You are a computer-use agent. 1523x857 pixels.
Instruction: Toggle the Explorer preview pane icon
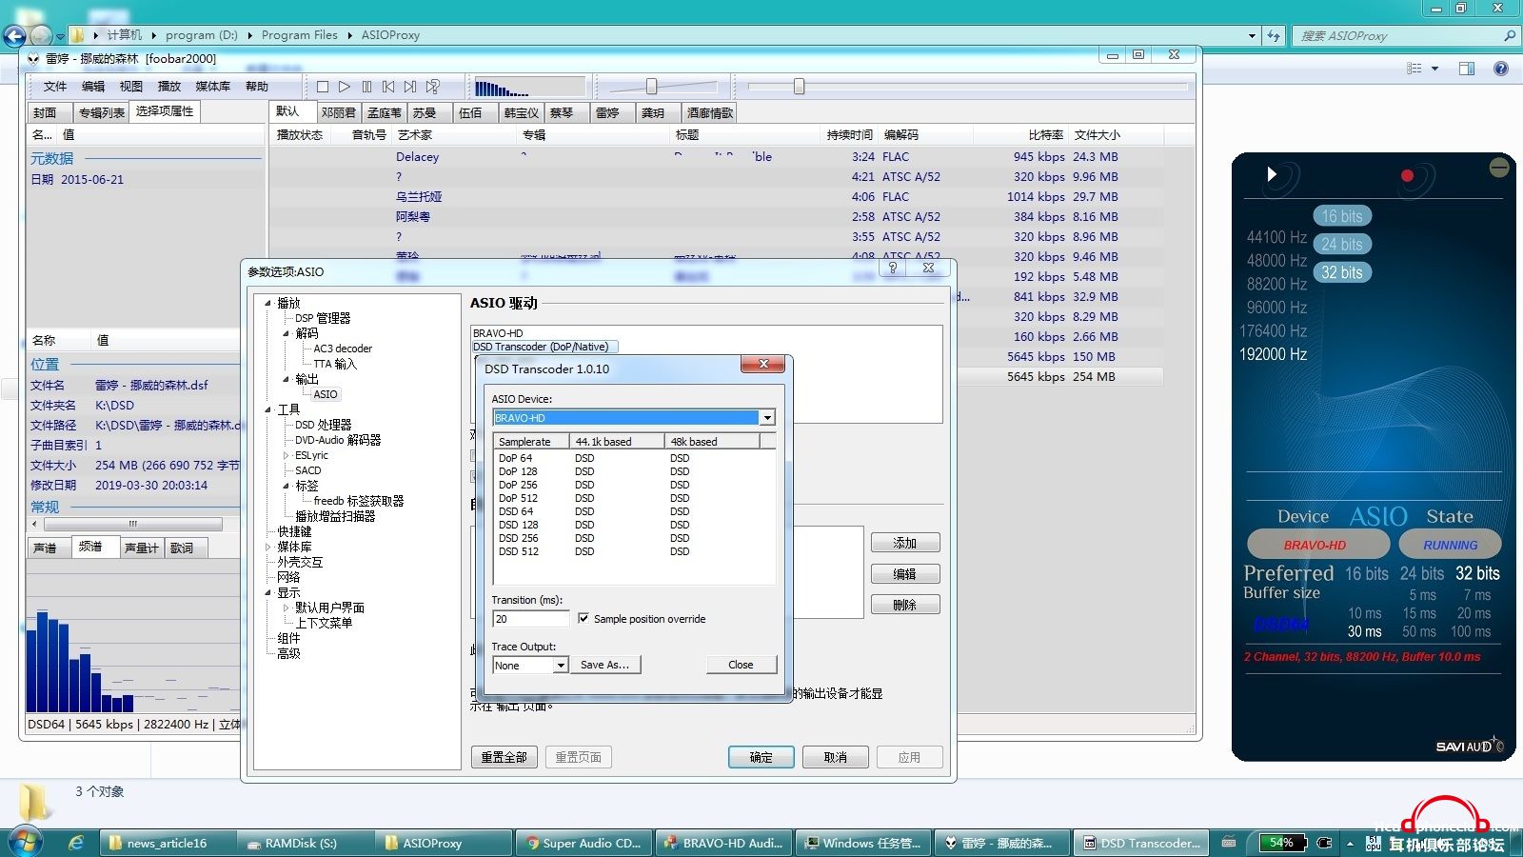pos(1466,69)
